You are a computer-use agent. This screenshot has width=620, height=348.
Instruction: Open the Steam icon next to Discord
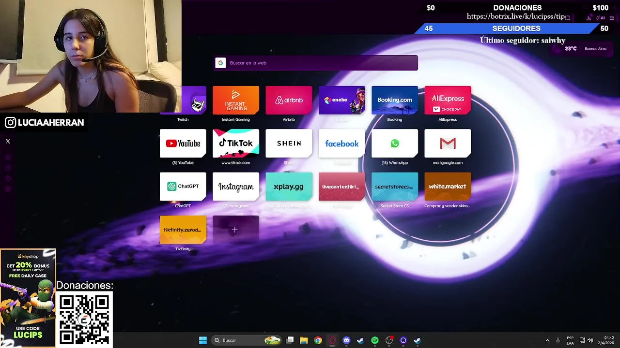click(x=360, y=340)
